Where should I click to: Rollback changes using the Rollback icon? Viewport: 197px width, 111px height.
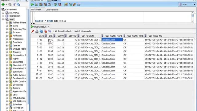(x=60, y=4)
